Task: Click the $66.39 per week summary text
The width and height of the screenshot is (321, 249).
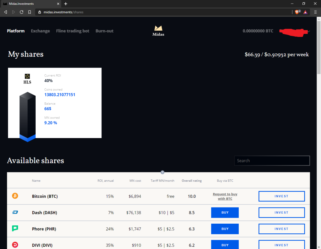Action: click(277, 55)
